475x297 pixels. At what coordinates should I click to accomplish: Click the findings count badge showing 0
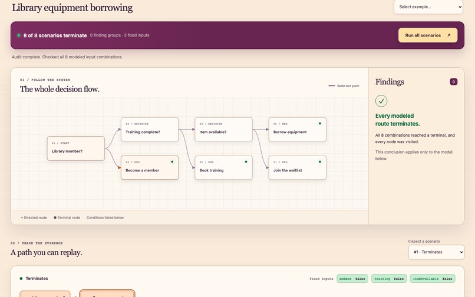(454, 81)
